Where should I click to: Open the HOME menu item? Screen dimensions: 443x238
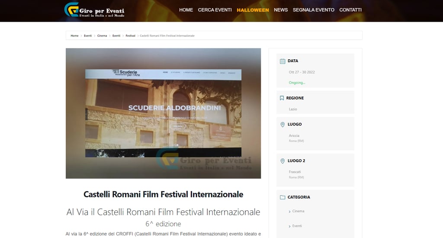pos(186,10)
